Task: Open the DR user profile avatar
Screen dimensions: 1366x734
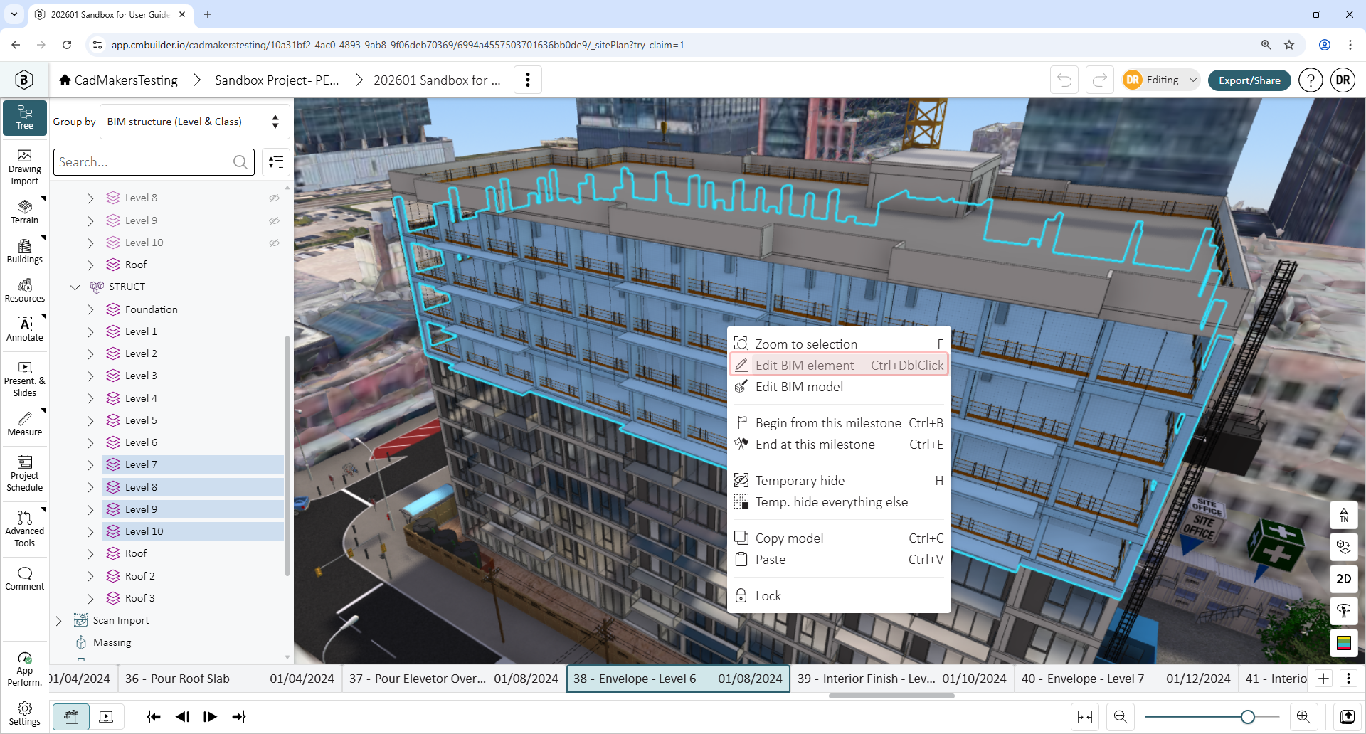Action: 1343,80
